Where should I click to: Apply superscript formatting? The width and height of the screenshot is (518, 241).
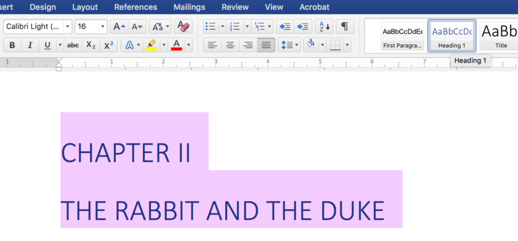[x=109, y=45]
